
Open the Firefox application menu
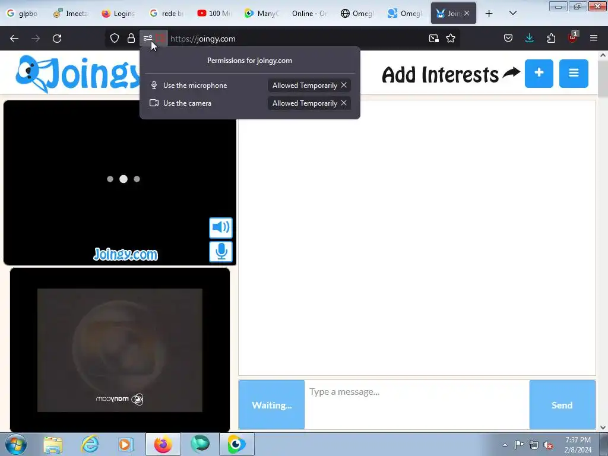tap(594, 38)
